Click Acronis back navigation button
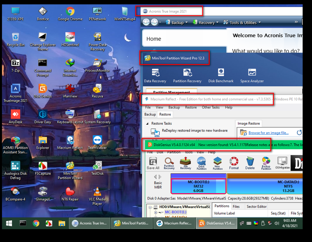Image resolution: width=312 pixels, height=242 pixels. click(146, 22)
